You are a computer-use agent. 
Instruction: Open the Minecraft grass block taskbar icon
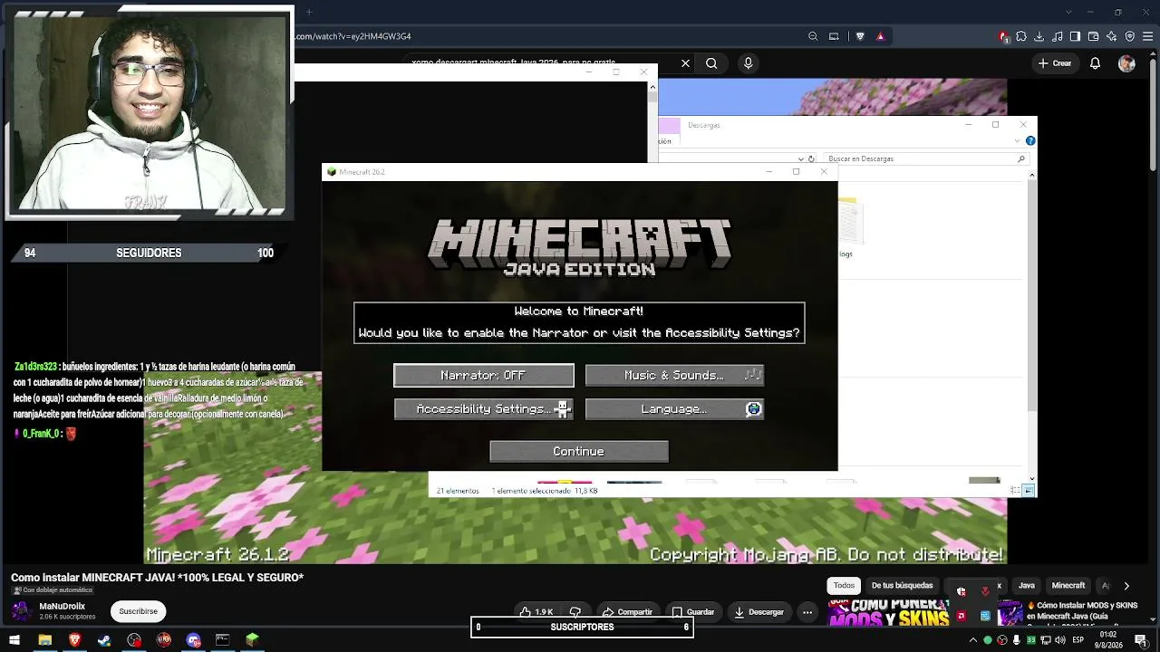point(252,640)
